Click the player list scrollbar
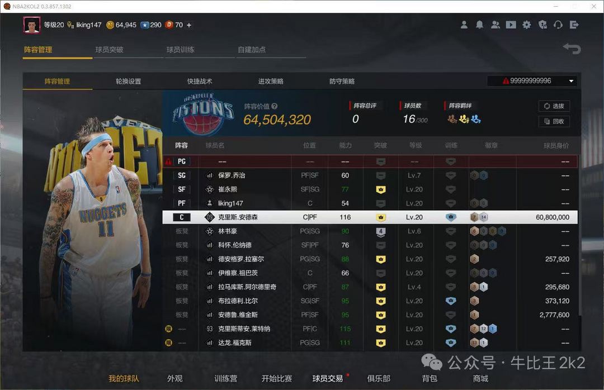The height and width of the screenshot is (390, 604). pos(579,235)
